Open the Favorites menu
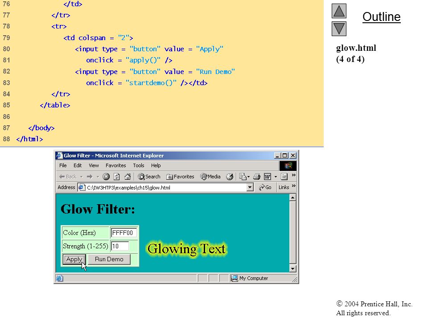The height and width of the screenshot is (321, 428). click(116, 165)
